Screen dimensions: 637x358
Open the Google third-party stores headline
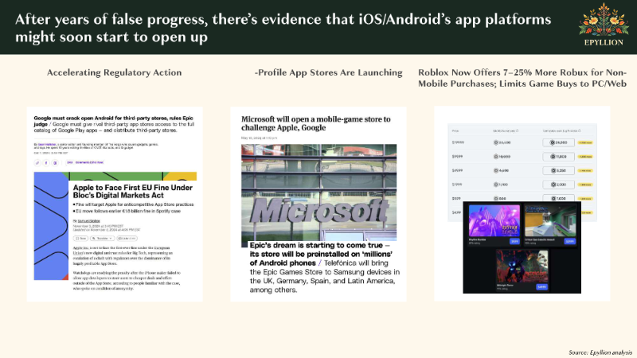pos(110,120)
